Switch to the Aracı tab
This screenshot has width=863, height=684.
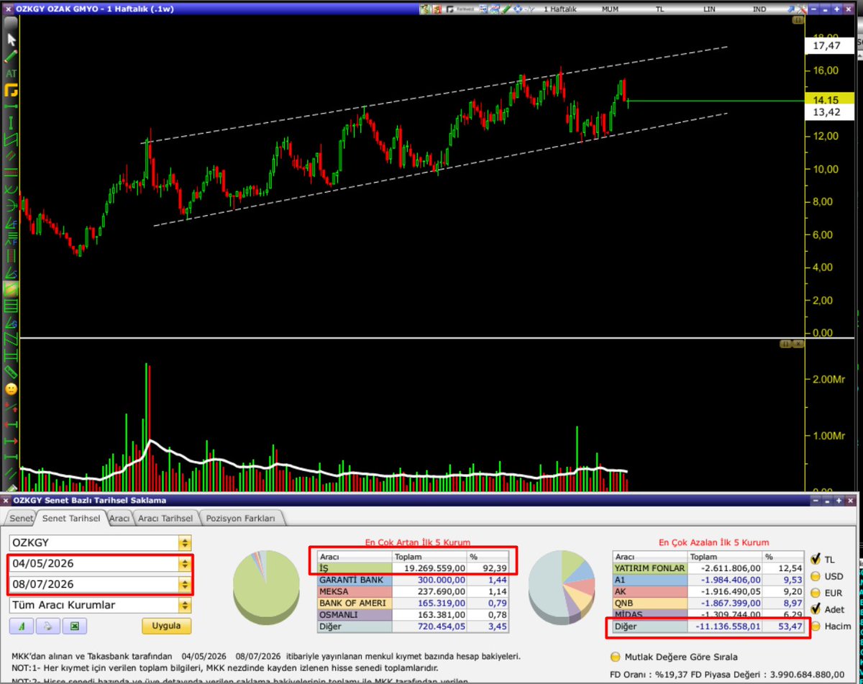[x=119, y=518]
